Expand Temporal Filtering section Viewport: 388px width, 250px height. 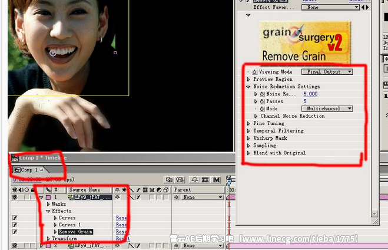[x=248, y=131]
